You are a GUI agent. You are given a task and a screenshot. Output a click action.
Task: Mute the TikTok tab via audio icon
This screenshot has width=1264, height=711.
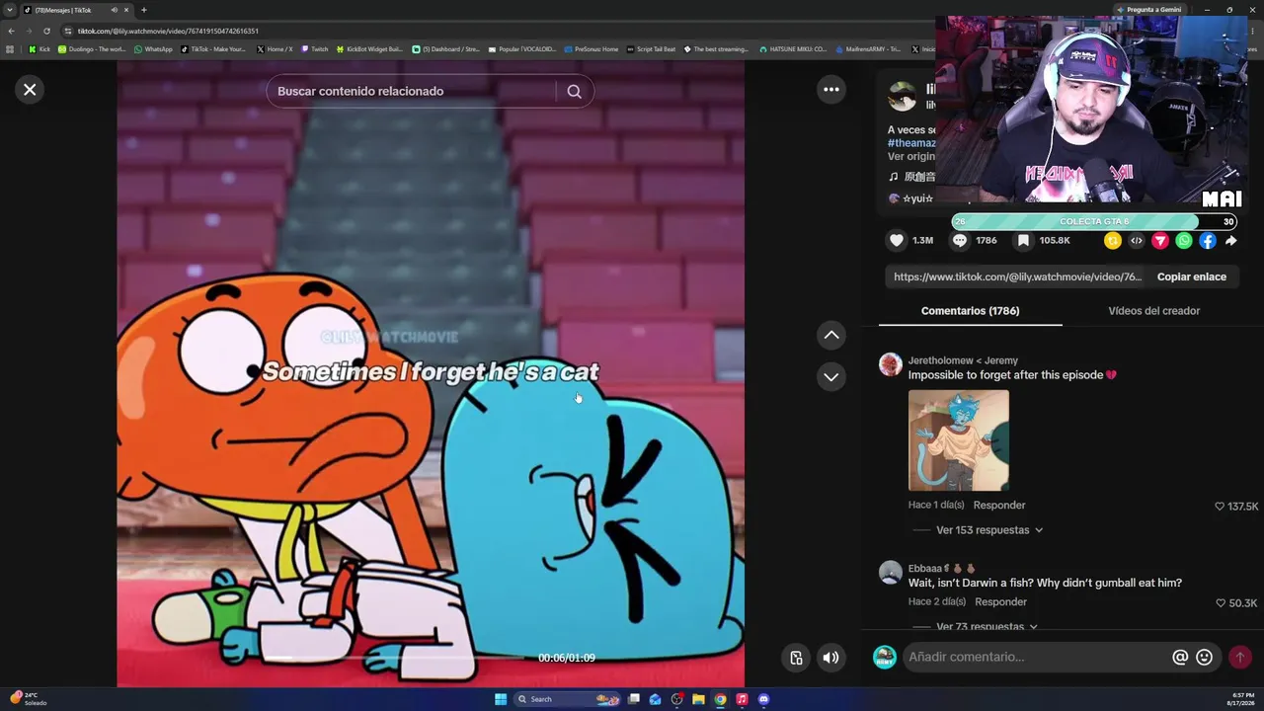pos(114,10)
